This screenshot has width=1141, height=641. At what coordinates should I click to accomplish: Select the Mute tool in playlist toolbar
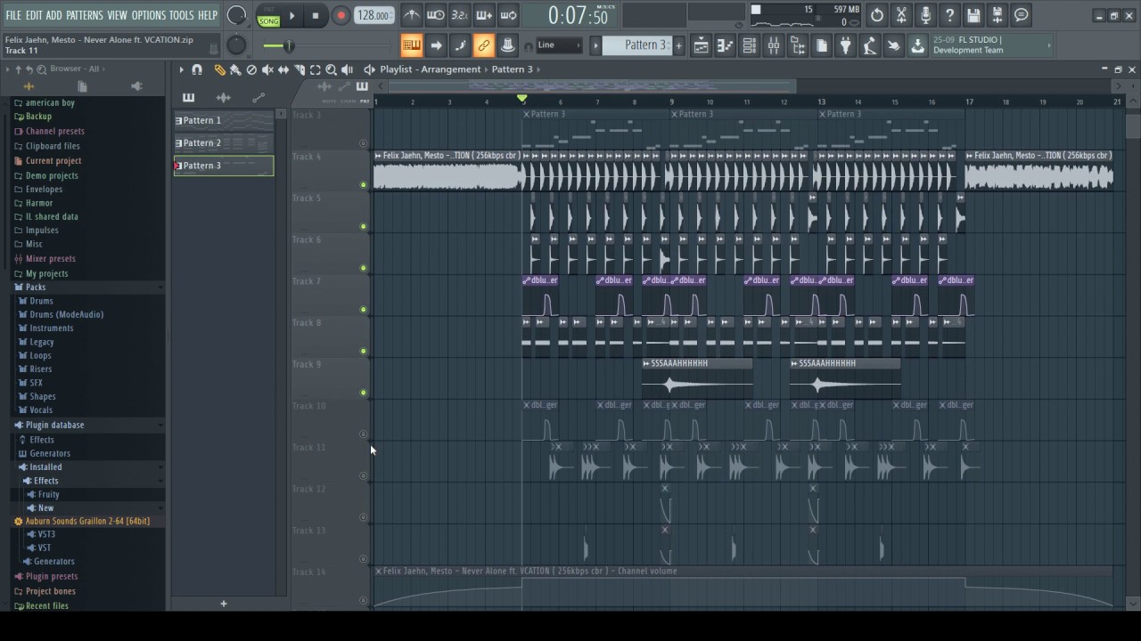267,69
